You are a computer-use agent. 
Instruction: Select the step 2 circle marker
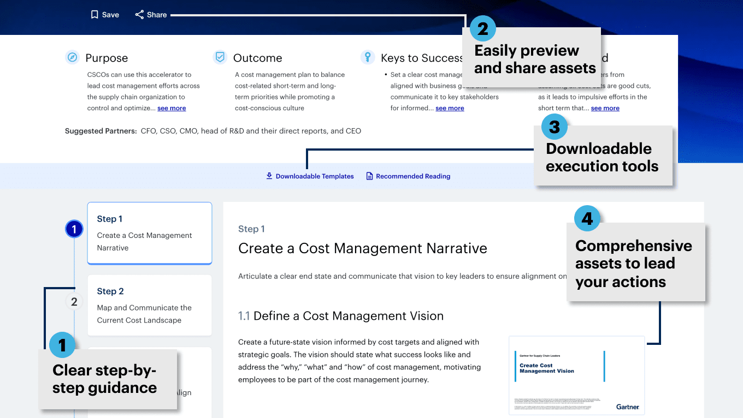coord(74,301)
